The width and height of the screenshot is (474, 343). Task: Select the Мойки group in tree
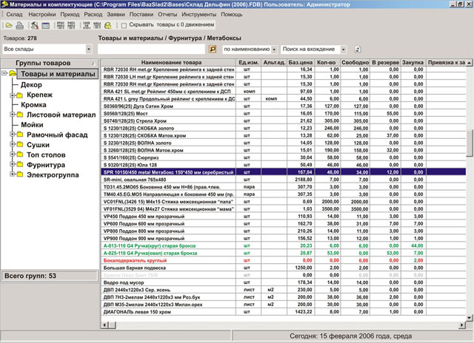pyautogui.click(x=32, y=125)
